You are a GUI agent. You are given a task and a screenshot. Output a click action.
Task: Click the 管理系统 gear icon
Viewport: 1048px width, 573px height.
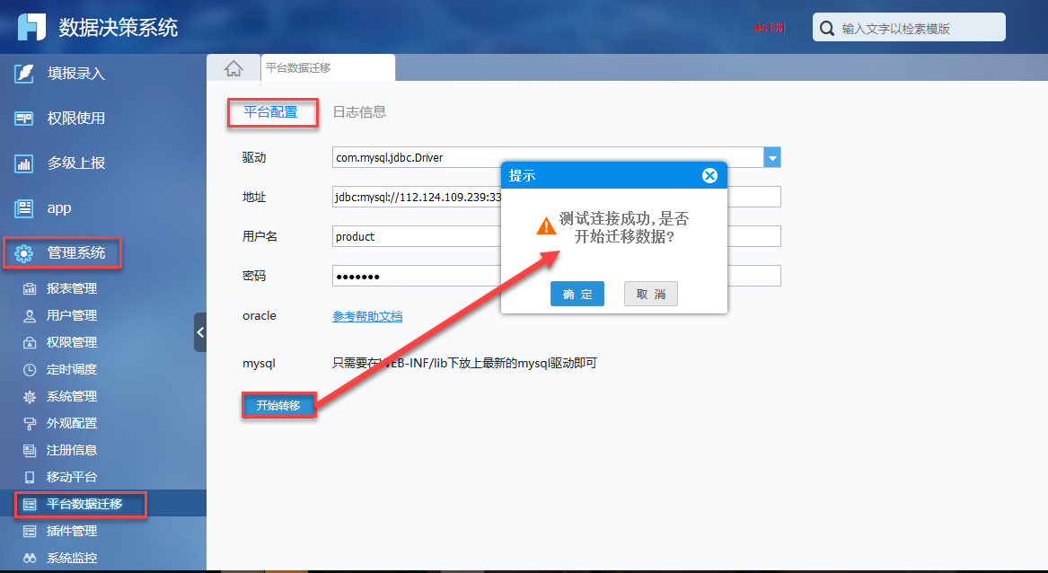point(24,253)
